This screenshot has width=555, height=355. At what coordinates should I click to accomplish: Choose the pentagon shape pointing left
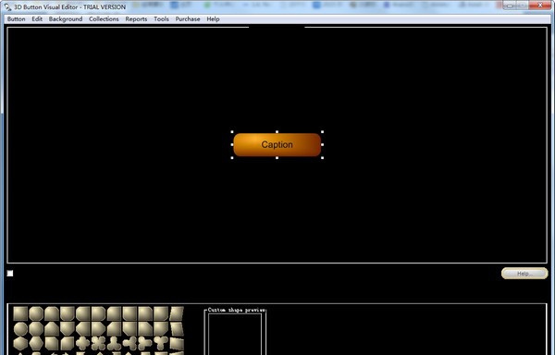point(83,329)
